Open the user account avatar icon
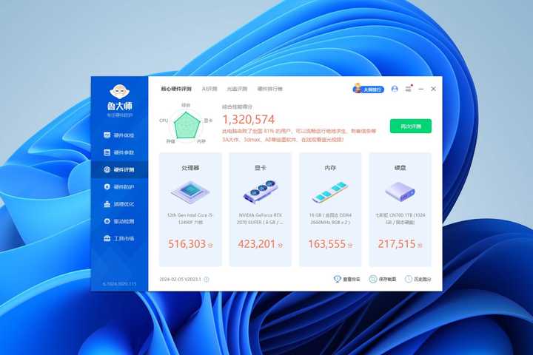 click(395, 89)
